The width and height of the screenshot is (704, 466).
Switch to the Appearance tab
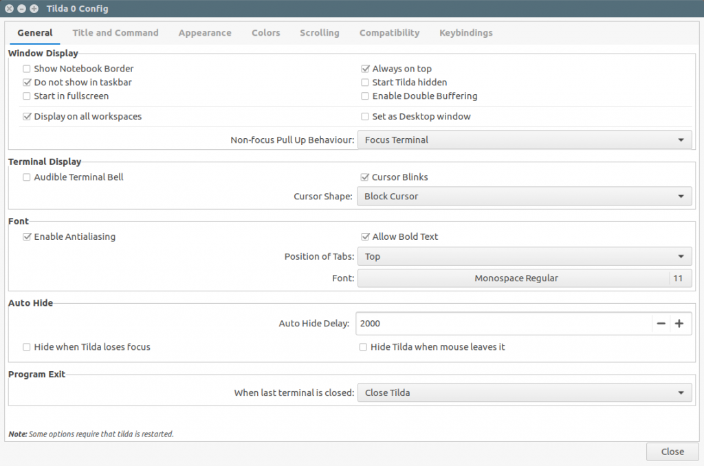[204, 32]
